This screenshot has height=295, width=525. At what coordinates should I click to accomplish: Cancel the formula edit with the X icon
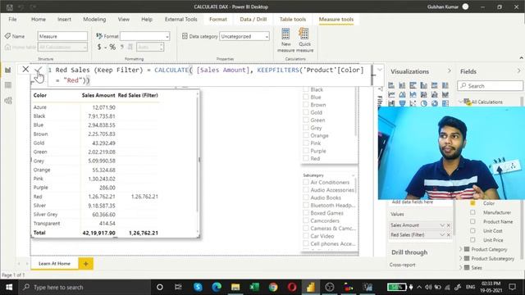coord(25,69)
